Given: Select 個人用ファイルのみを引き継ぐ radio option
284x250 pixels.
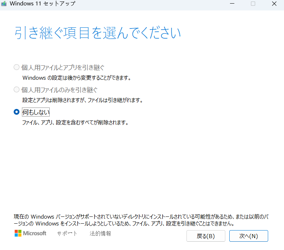Looking at the screenshot, I should click(17, 89).
